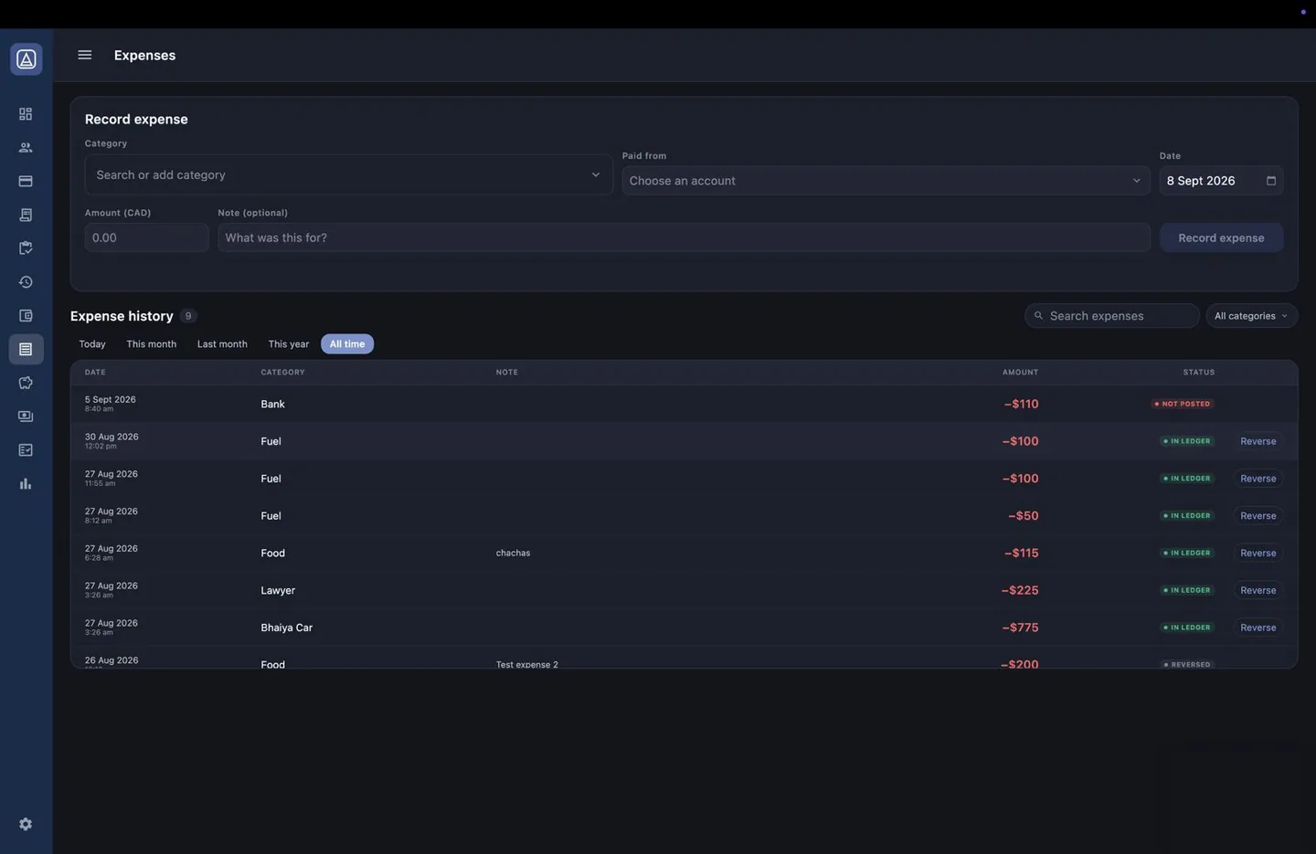
Task: Click the STATUS column header
Action: pyautogui.click(x=1198, y=373)
